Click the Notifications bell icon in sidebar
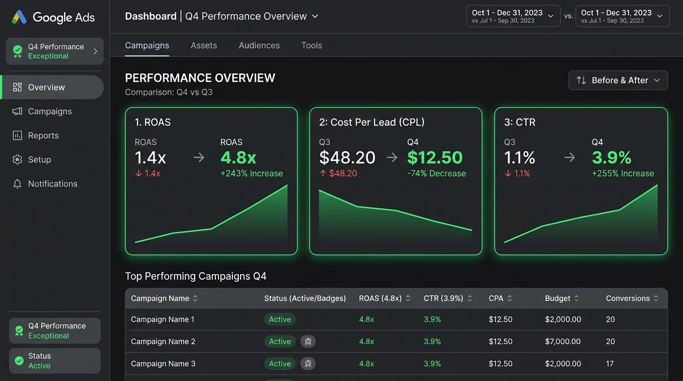Image resolution: width=683 pixels, height=381 pixels. click(x=17, y=184)
